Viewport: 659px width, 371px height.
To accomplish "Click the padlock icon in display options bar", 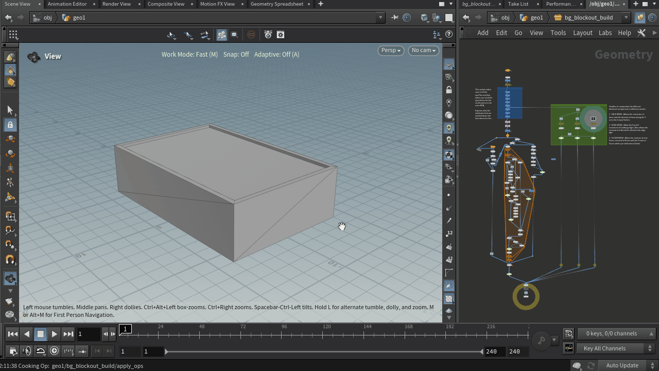I will coord(449,90).
